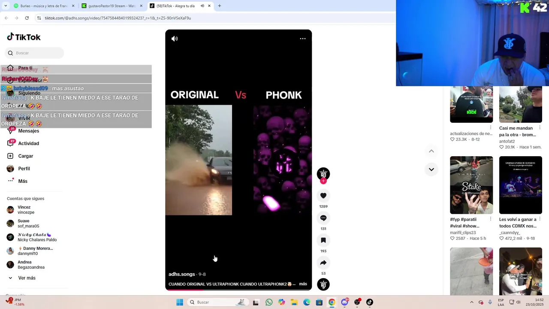This screenshot has height=309, width=549.
Task: Open antofat2 profile link
Action: click(x=507, y=141)
